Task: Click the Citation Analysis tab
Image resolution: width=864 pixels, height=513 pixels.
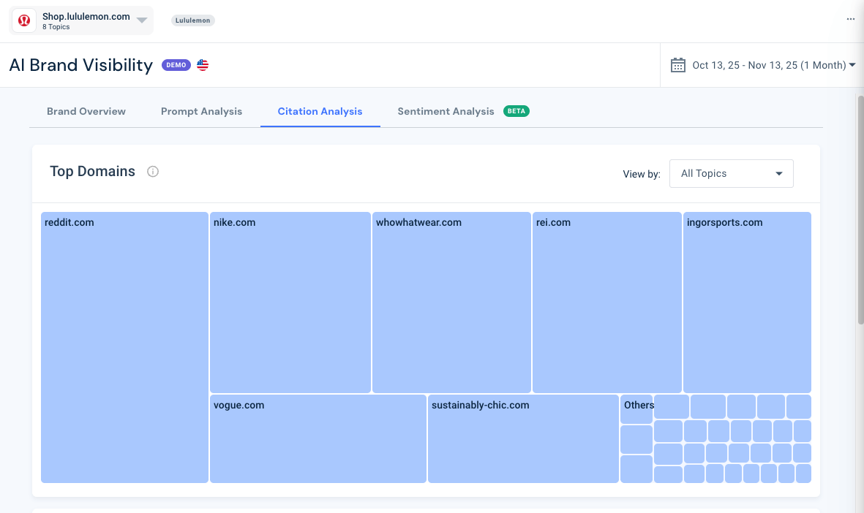Action: tap(320, 111)
